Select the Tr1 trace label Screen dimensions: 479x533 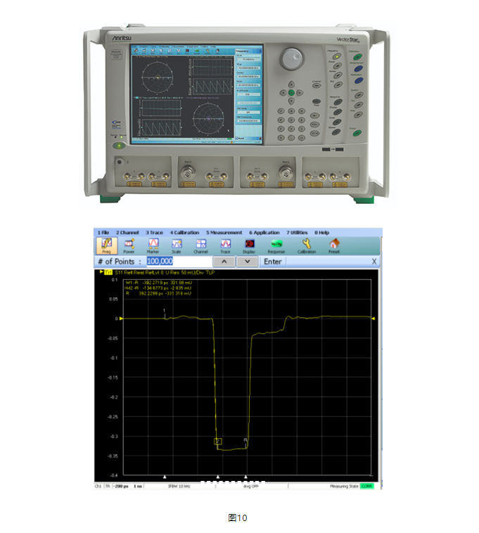(x=108, y=271)
